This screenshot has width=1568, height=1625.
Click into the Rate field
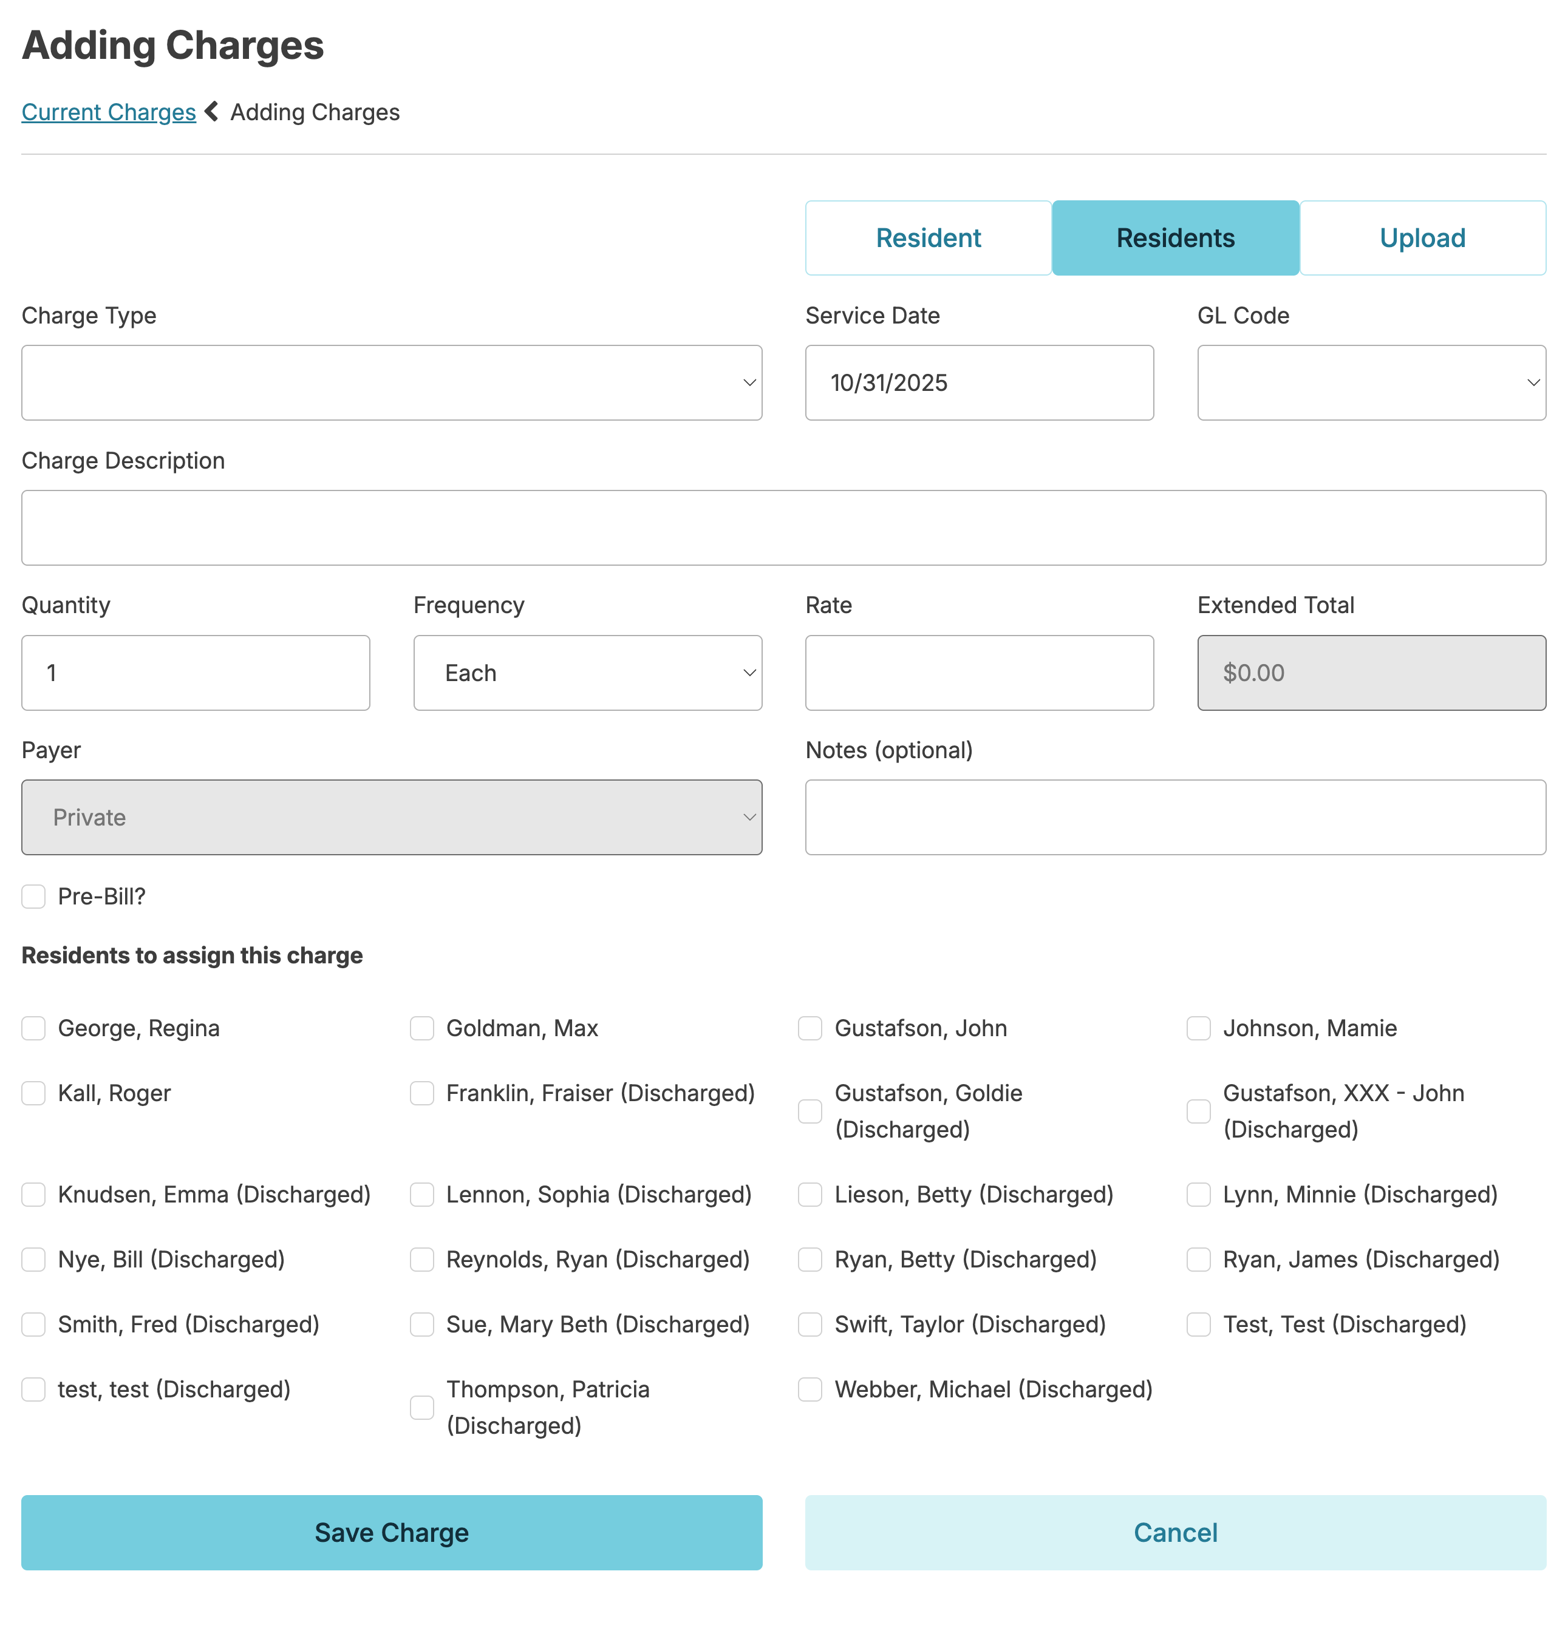click(x=979, y=673)
